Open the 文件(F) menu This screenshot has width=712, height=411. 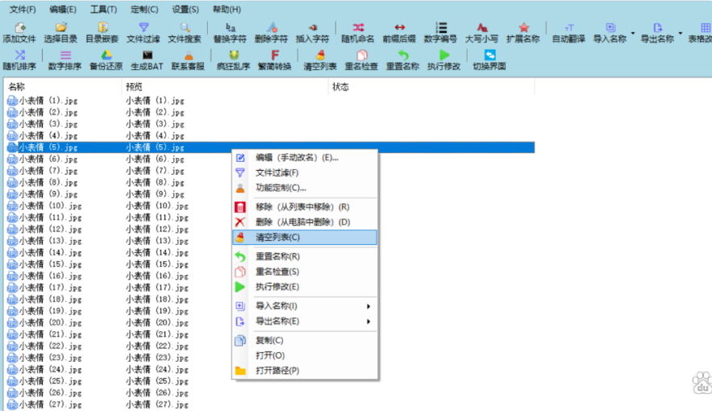[x=23, y=9]
